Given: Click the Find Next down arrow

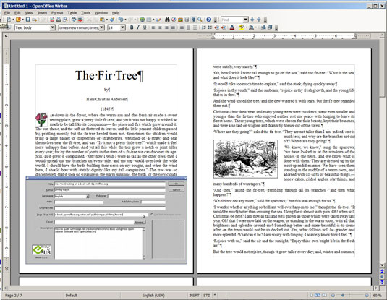Looking at the screenshot, I should 252,20.
